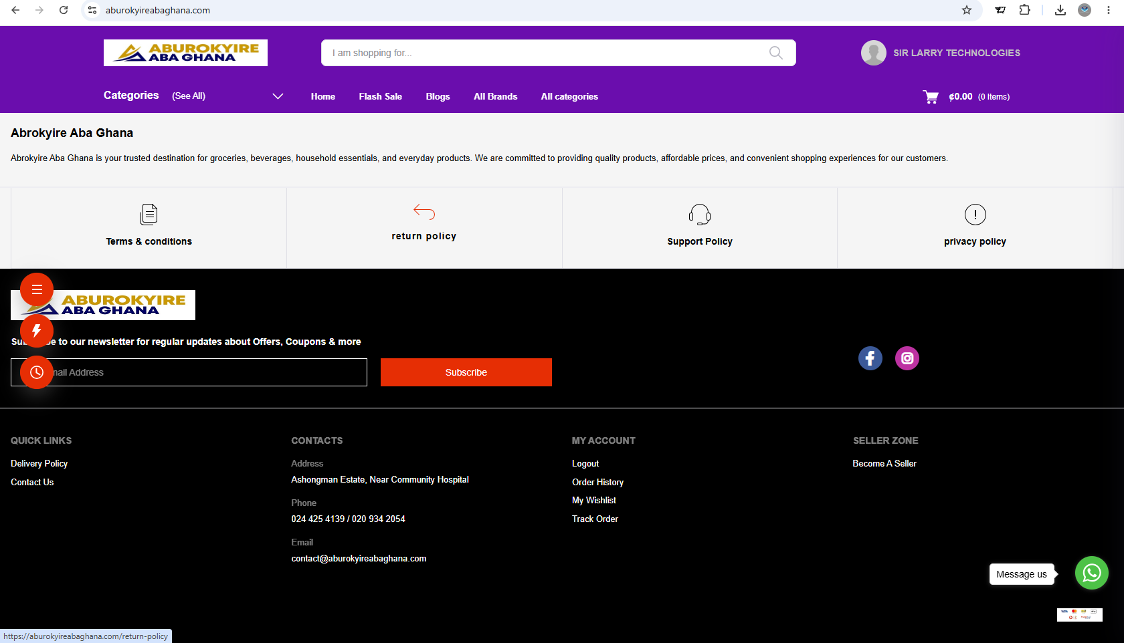Click the CONTACTS footer heading
Image resolution: width=1124 pixels, height=643 pixels.
317,440
